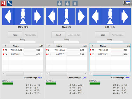Click the Filling progress bar under ROT
The height and width of the screenshot is (99, 132).
(110, 42)
